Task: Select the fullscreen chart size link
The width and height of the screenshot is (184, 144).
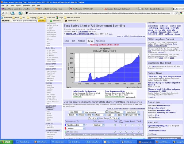Action: tap(100, 41)
